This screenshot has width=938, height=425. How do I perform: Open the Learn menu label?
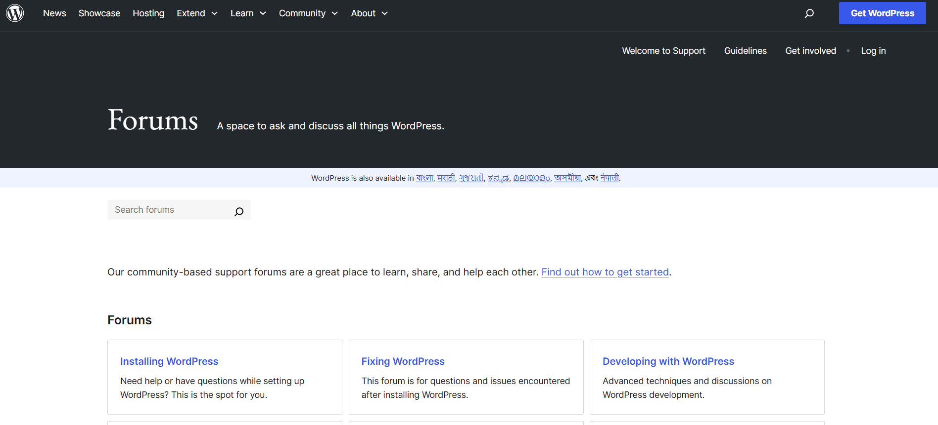coord(242,13)
